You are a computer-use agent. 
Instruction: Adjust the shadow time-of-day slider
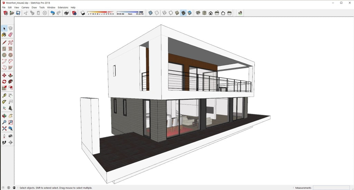130,13
